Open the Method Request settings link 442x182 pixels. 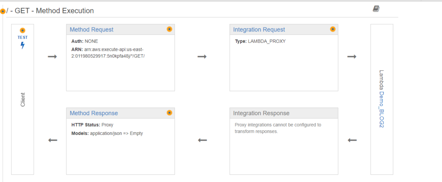point(92,30)
